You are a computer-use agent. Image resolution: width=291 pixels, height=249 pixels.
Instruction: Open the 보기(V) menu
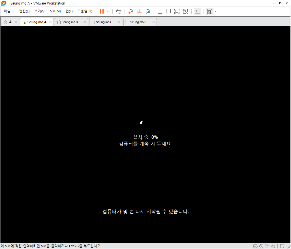(40, 11)
